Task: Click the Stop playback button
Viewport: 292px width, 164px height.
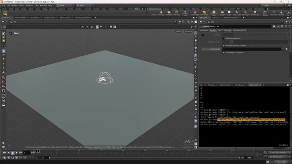Action: (x=13, y=153)
